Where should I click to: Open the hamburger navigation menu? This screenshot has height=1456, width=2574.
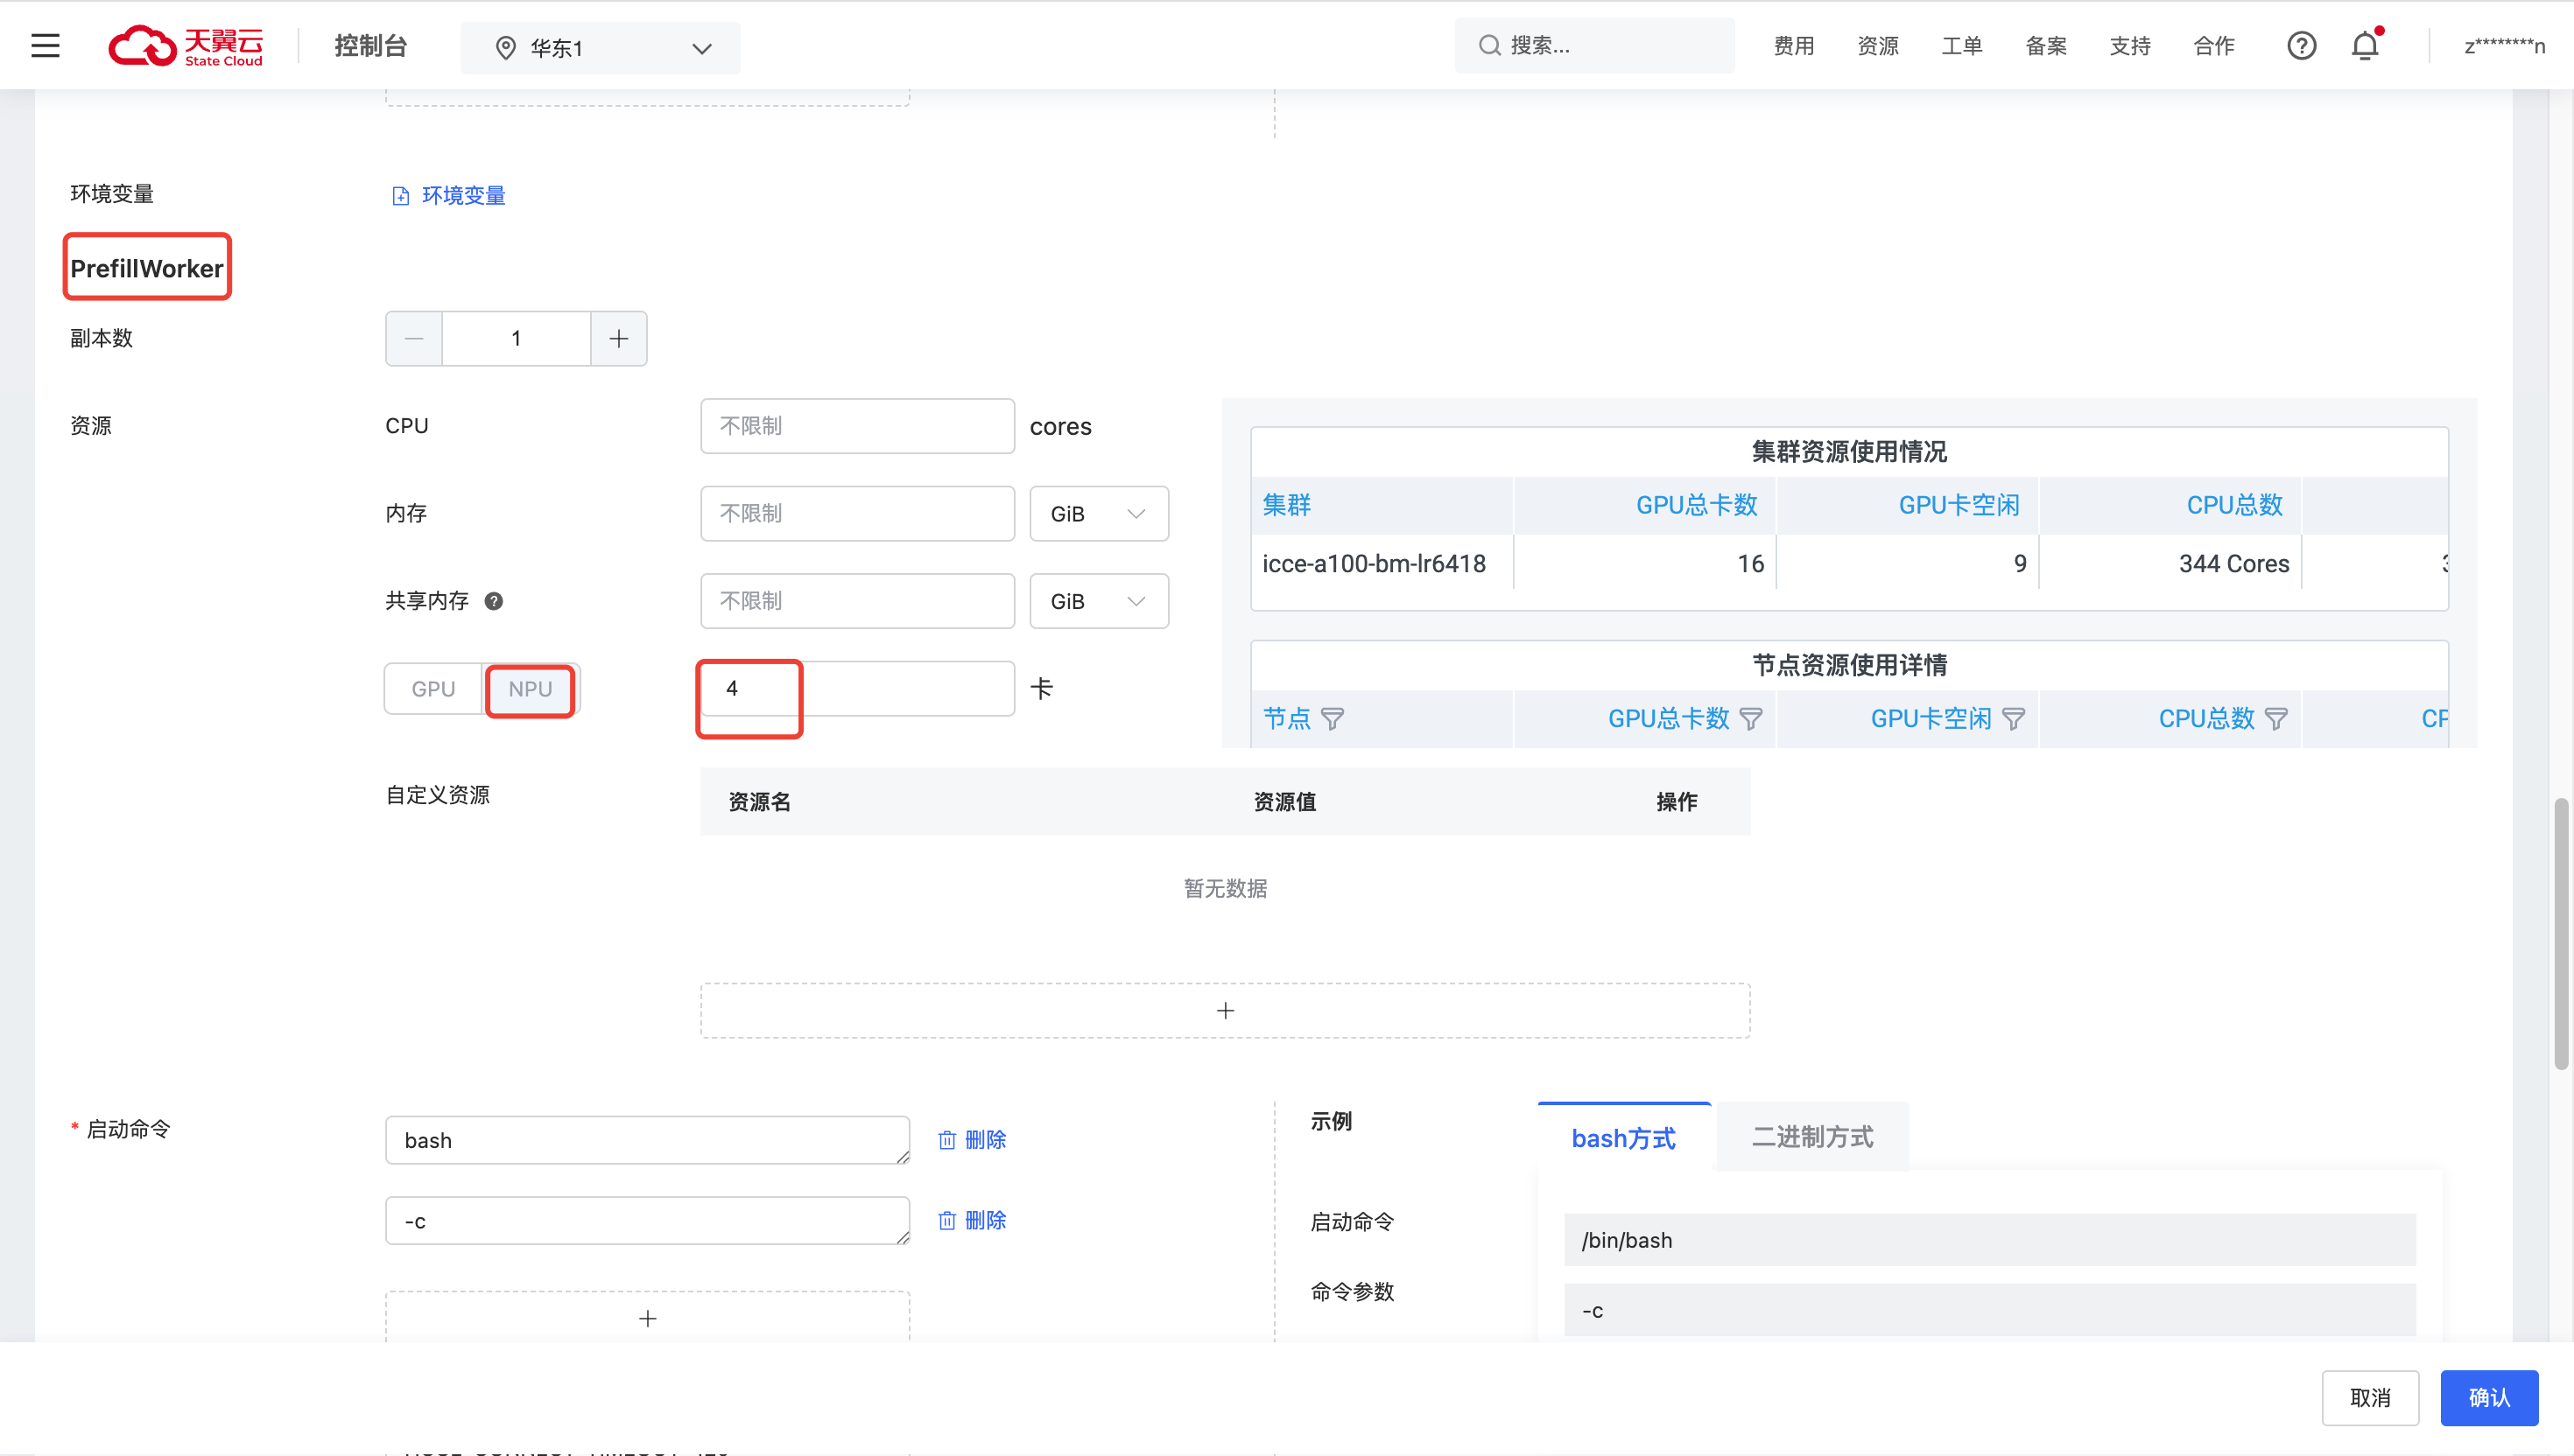pos(45,46)
